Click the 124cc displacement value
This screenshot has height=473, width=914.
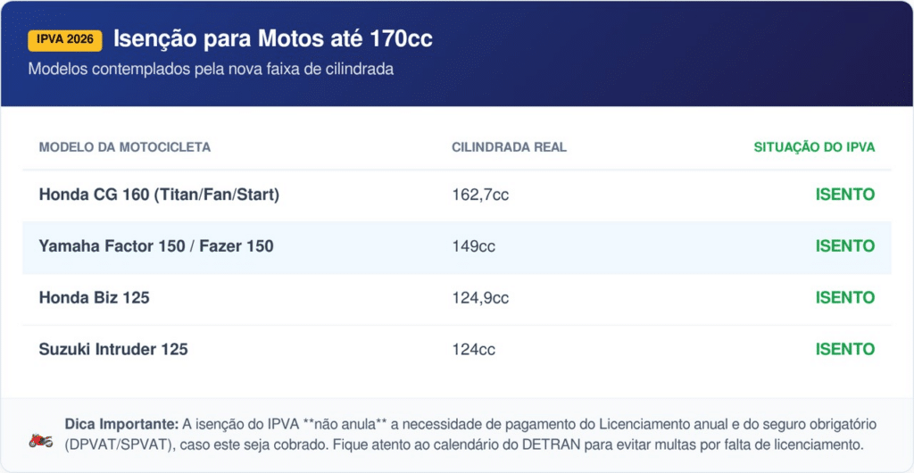pos(473,350)
